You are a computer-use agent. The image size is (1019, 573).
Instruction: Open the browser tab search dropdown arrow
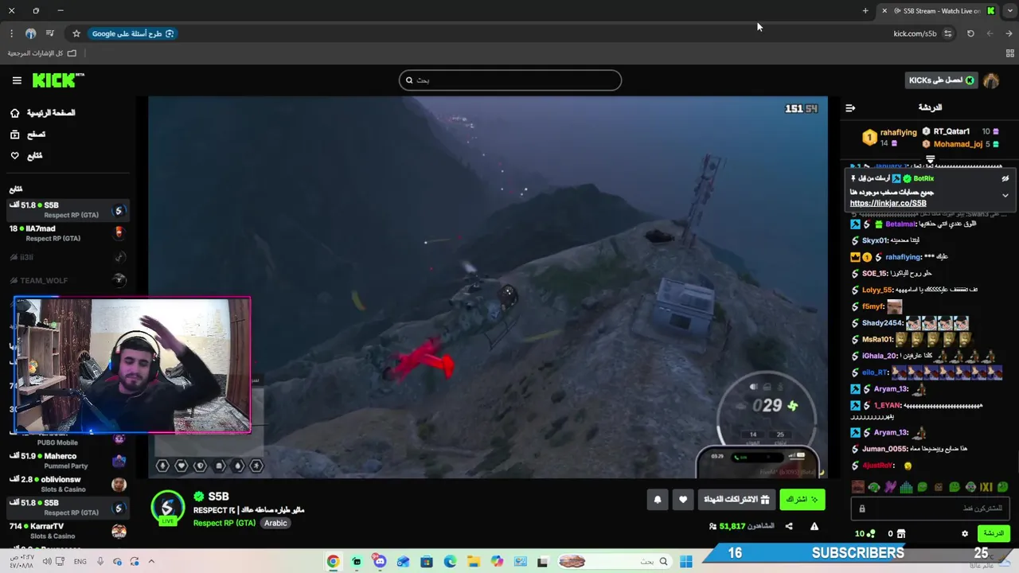1009,11
